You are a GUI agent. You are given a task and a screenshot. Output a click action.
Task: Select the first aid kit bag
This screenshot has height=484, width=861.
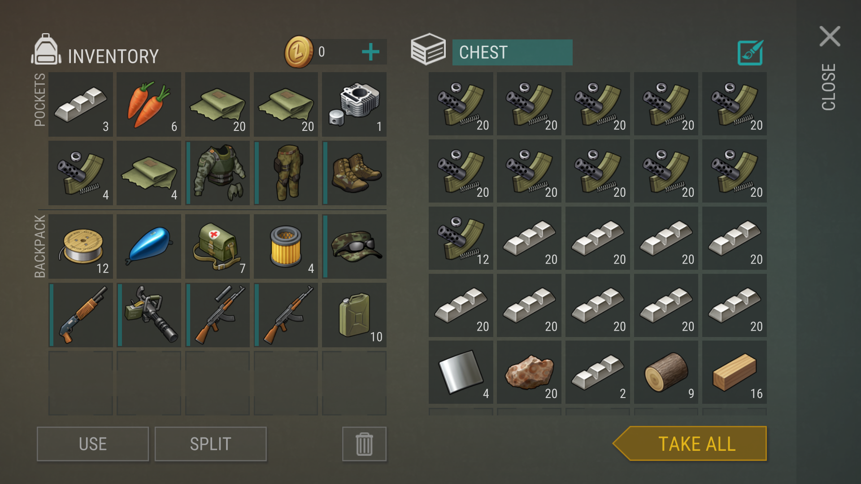coord(217,246)
